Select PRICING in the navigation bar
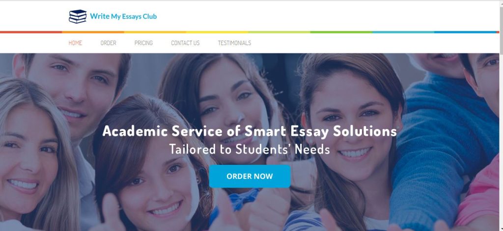Screen dimensions: 503x231 coord(144,43)
